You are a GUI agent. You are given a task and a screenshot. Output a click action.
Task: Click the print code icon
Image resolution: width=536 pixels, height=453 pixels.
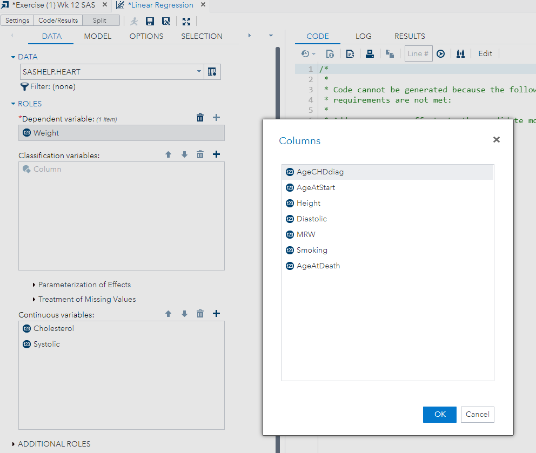[370, 53]
